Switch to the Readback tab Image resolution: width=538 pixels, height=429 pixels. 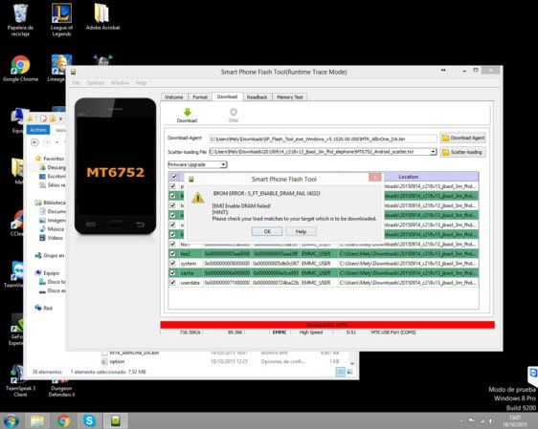tap(257, 97)
